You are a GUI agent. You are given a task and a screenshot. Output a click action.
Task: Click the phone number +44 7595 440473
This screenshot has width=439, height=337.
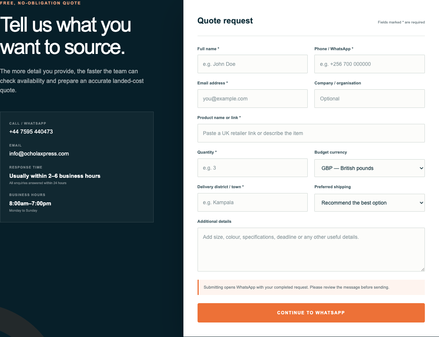(31, 132)
